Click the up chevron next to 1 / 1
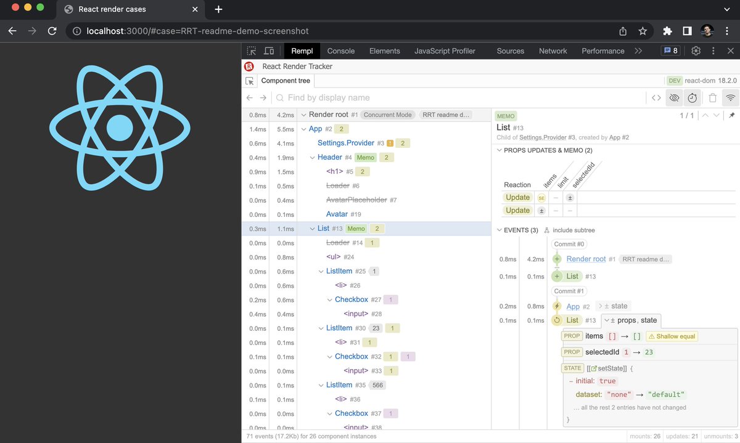The width and height of the screenshot is (740, 443). (x=706, y=115)
